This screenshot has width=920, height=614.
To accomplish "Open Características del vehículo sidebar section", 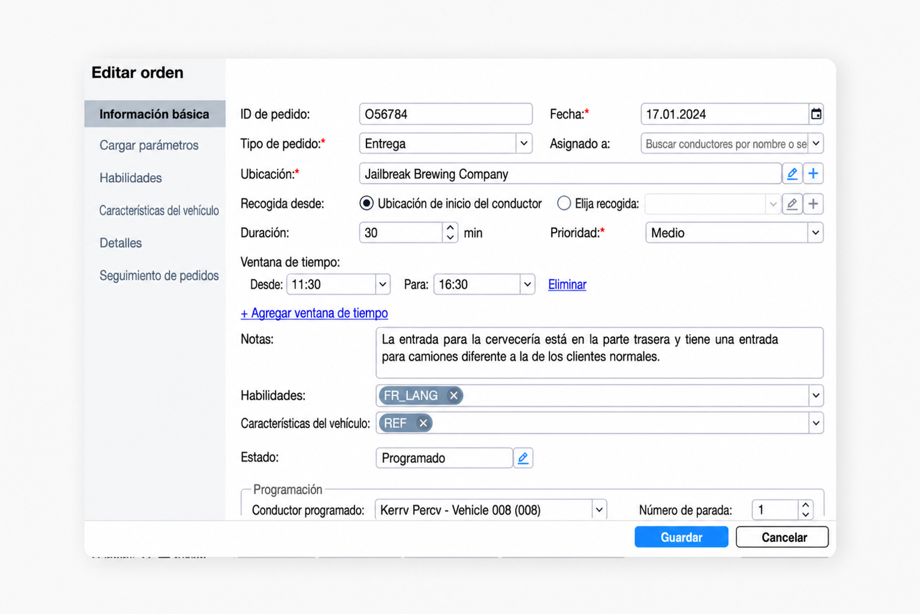I will tap(159, 210).
